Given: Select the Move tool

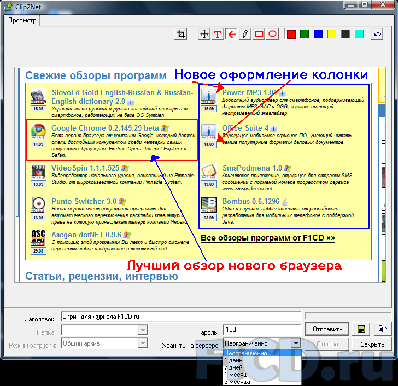Looking at the screenshot, I should coord(204,34).
